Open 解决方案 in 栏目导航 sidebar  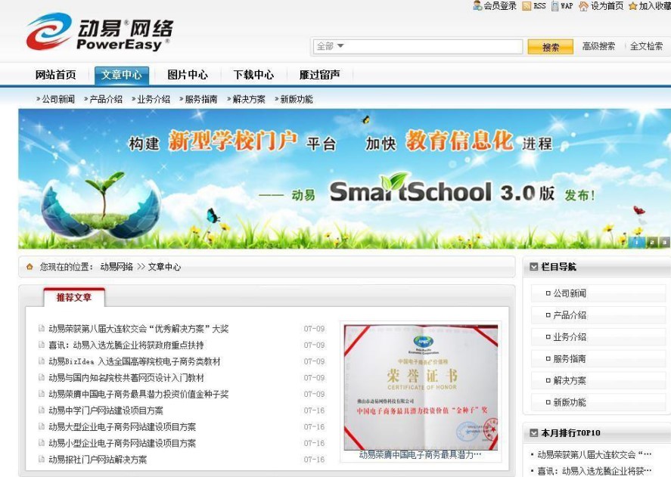pos(570,381)
